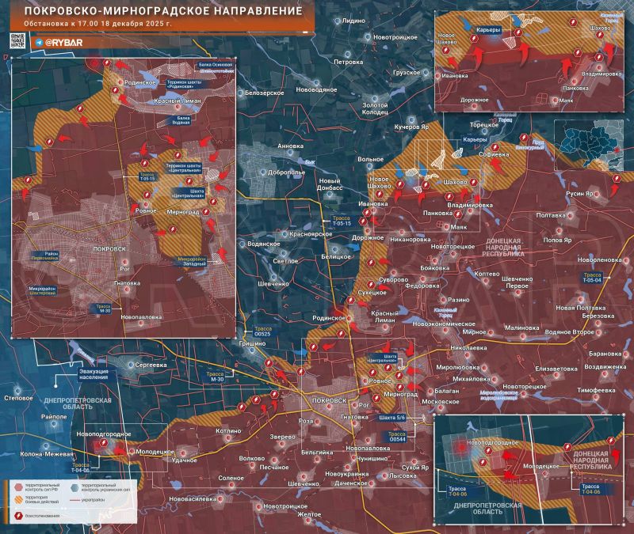Click the Трасса 00544 road label
The height and width of the screenshot is (534, 634).
(x=397, y=436)
